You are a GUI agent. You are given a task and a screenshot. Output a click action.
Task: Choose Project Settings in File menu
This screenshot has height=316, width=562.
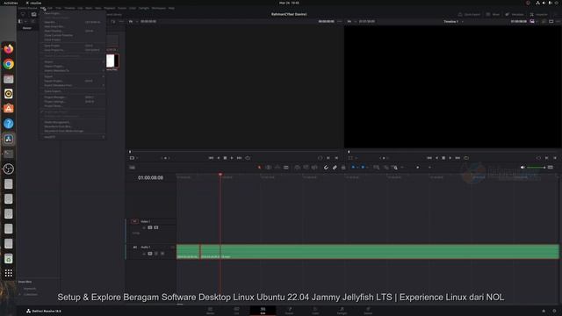72,102
